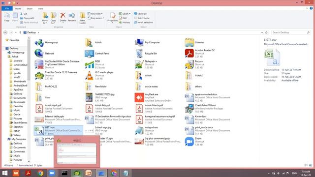Switch to large icons view button
Image resolution: width=315 pixels, height=177 pixels.
[311, 165]
